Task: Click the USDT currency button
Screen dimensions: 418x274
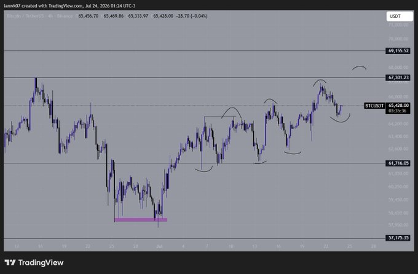Action: [400, 16]
